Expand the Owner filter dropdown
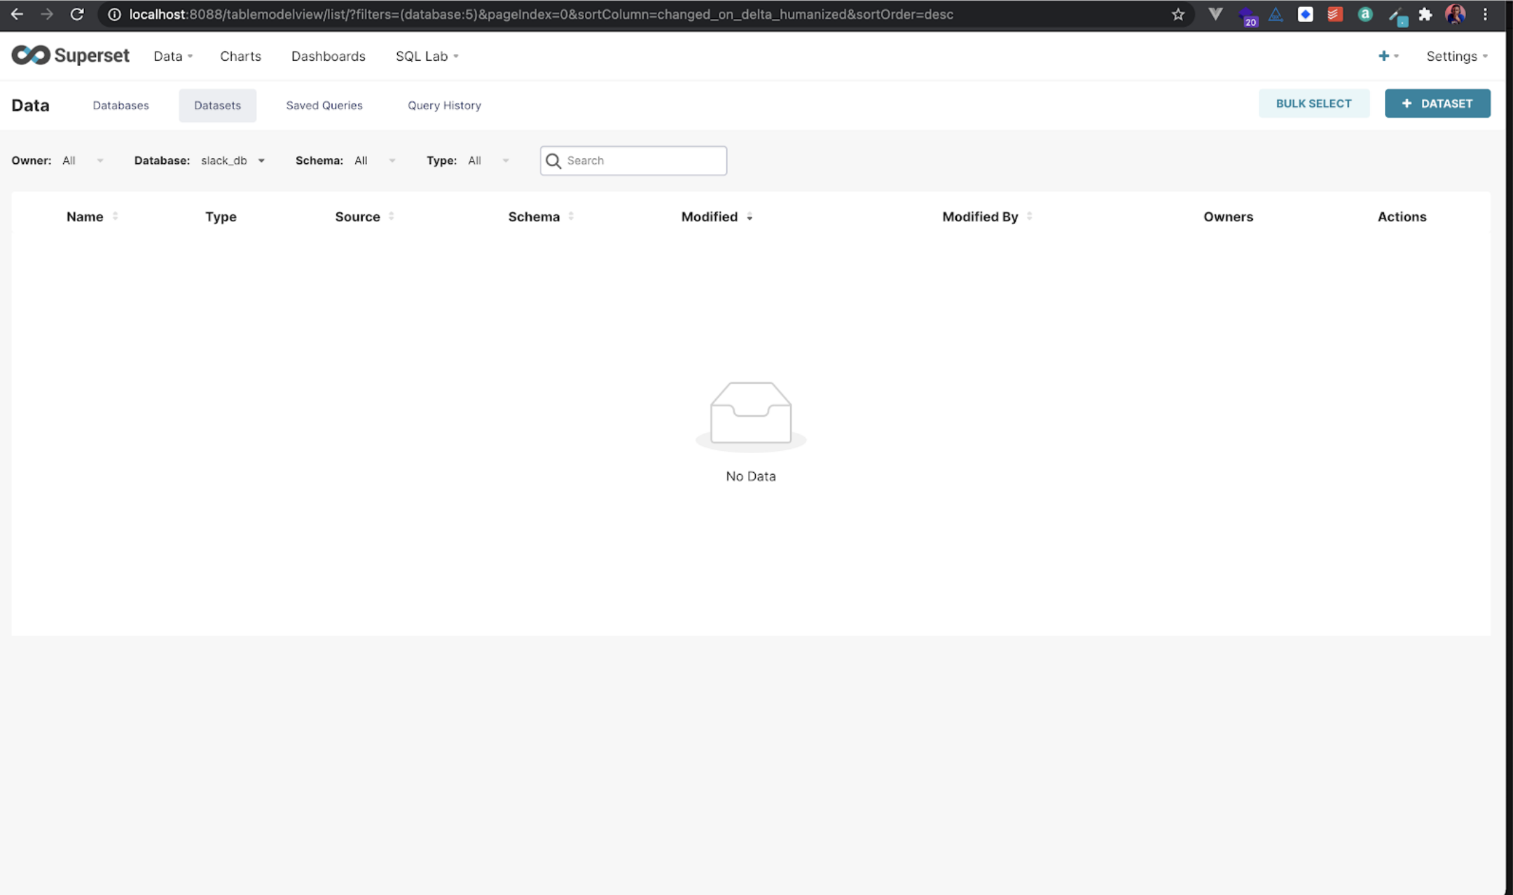This screenshot has width=1513, height=895. (x=83, y=160)
